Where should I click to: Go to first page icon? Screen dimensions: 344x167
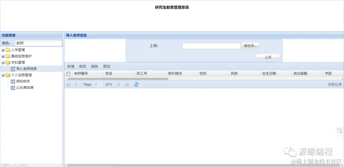[x=68, y=84]
